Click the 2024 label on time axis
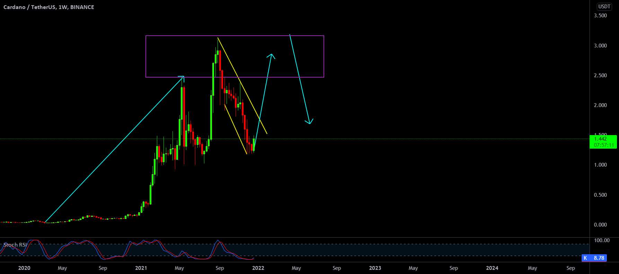Image resolution: width=619 pixels, height=274 pixels. (492, 268)
